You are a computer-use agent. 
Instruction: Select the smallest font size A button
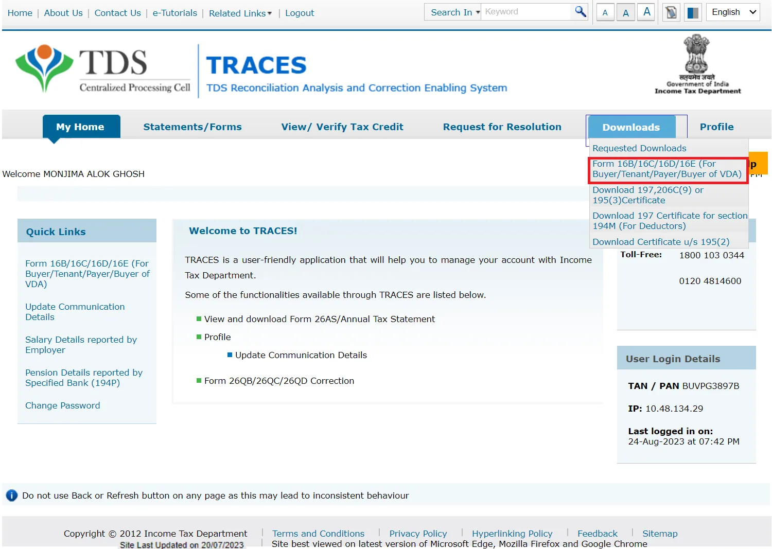tap(605, 12)
